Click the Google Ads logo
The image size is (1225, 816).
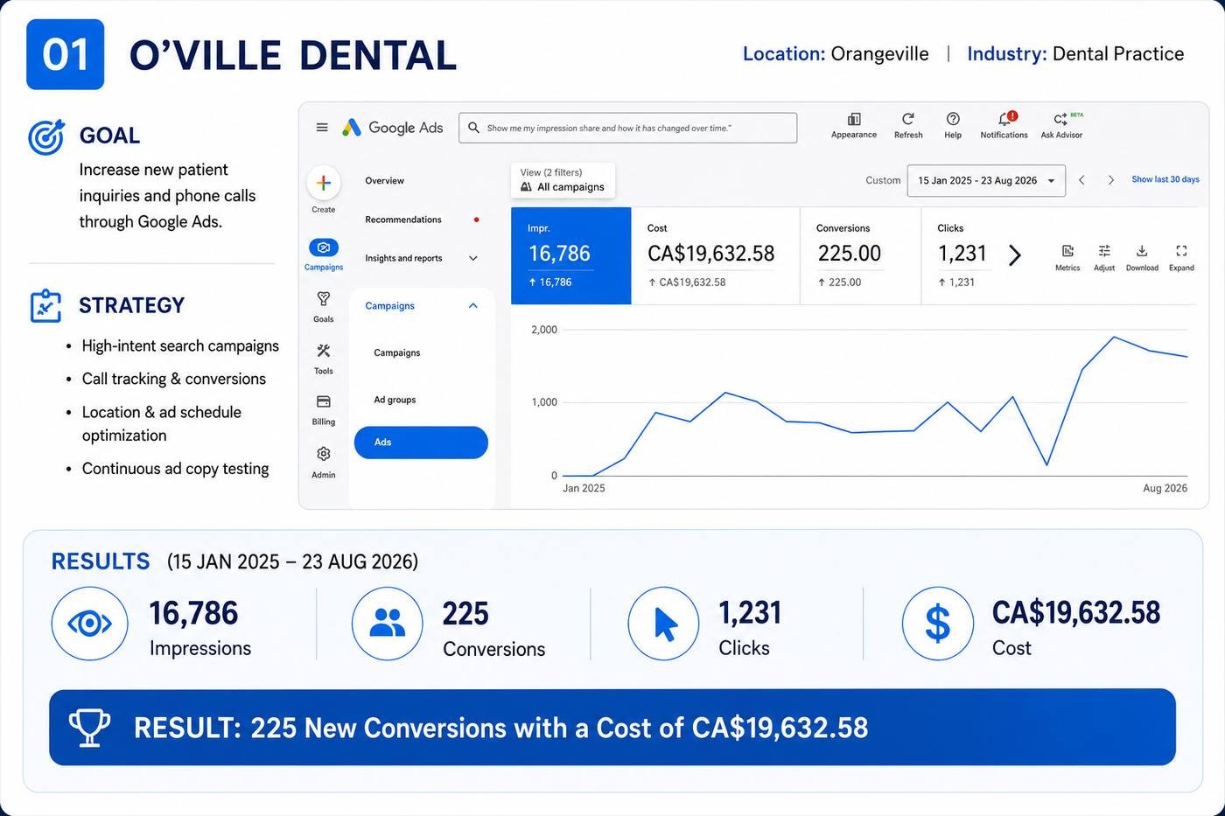(x=392, y=128)
